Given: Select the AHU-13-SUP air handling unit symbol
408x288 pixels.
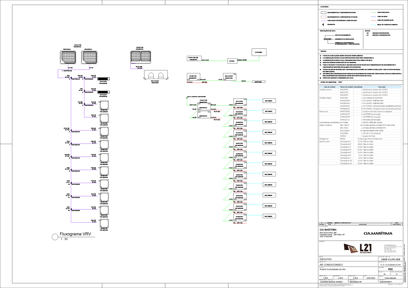Looking at the screenshot, I should 156,75.
